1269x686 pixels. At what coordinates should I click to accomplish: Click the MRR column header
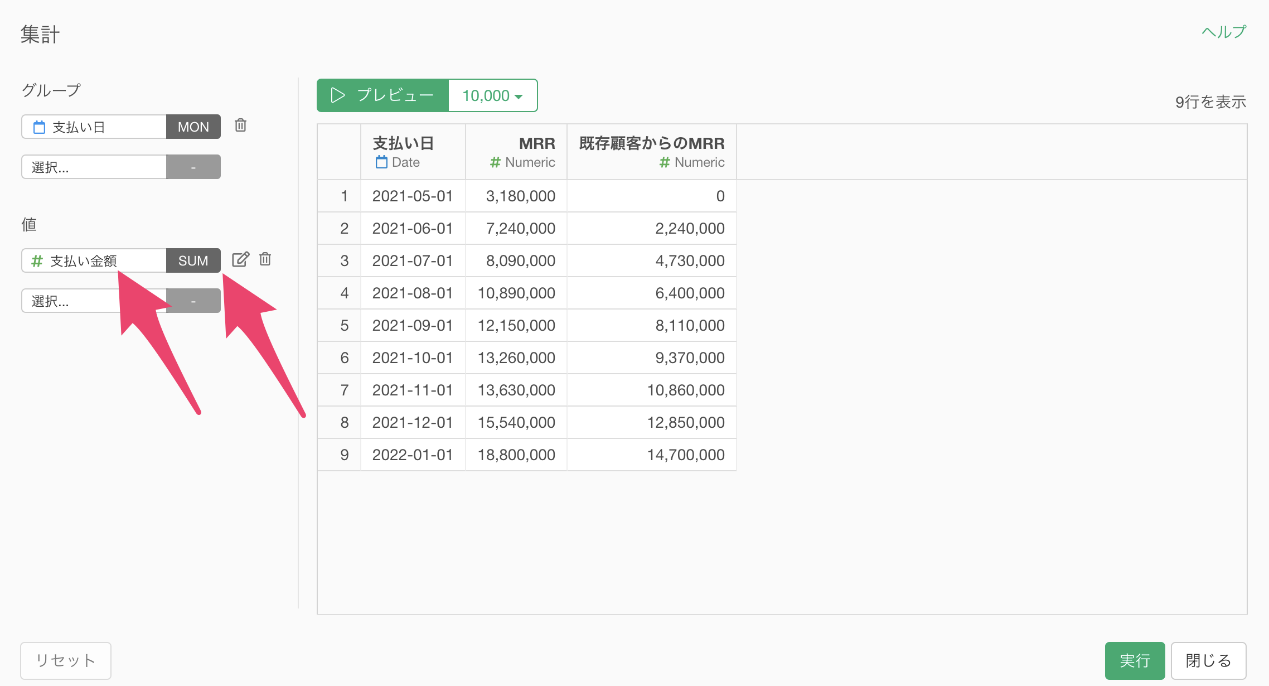click(516, 152)
